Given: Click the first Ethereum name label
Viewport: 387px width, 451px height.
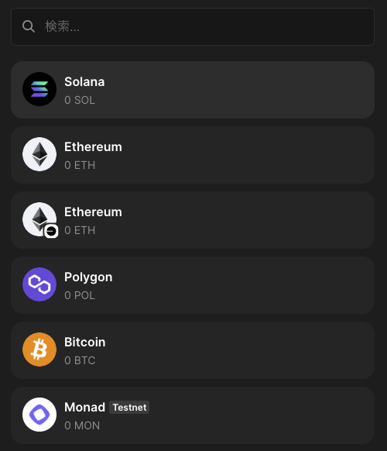Looking at the screenshot, I should pyautogui.click(x=93, y=147).
